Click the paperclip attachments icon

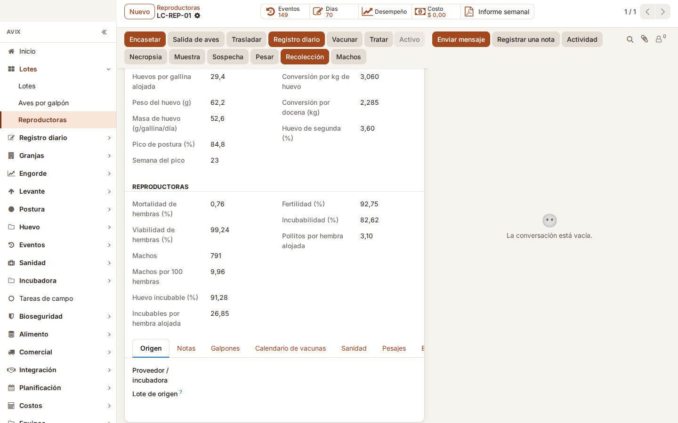645,39
